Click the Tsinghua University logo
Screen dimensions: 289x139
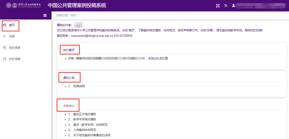click(24, 6)
